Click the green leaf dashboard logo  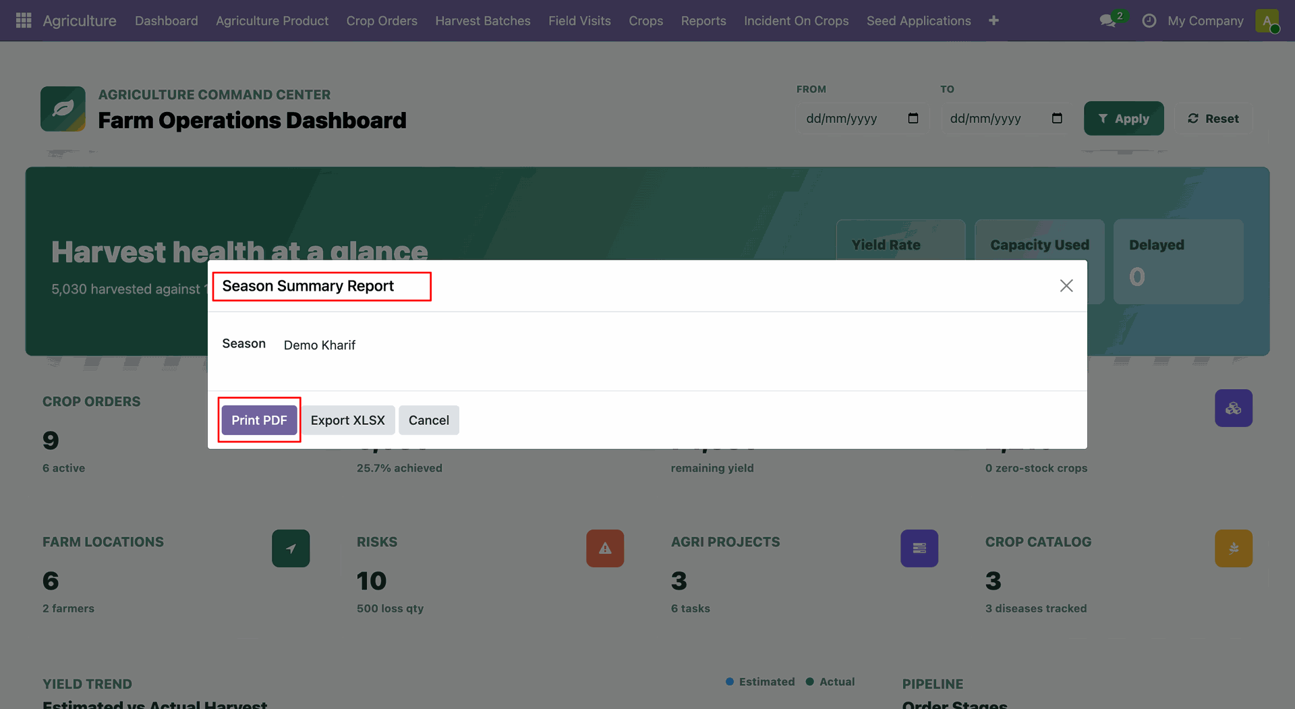click(63, 109)
